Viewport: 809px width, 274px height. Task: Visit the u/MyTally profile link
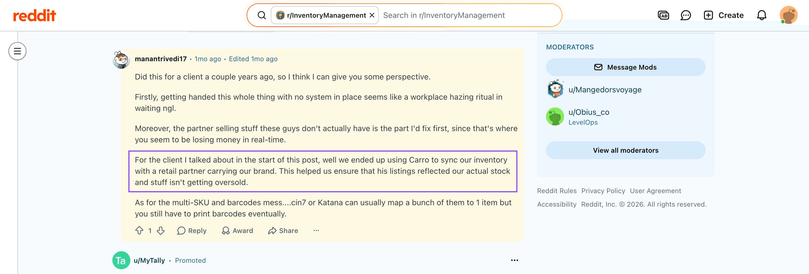[x=149, y=261]
